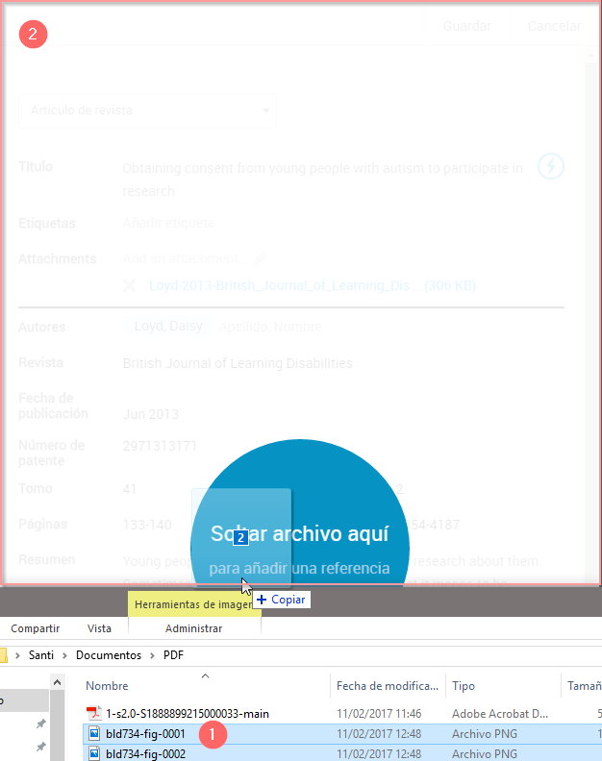Click the Loyd, Daisy author chip

(168, 326)
